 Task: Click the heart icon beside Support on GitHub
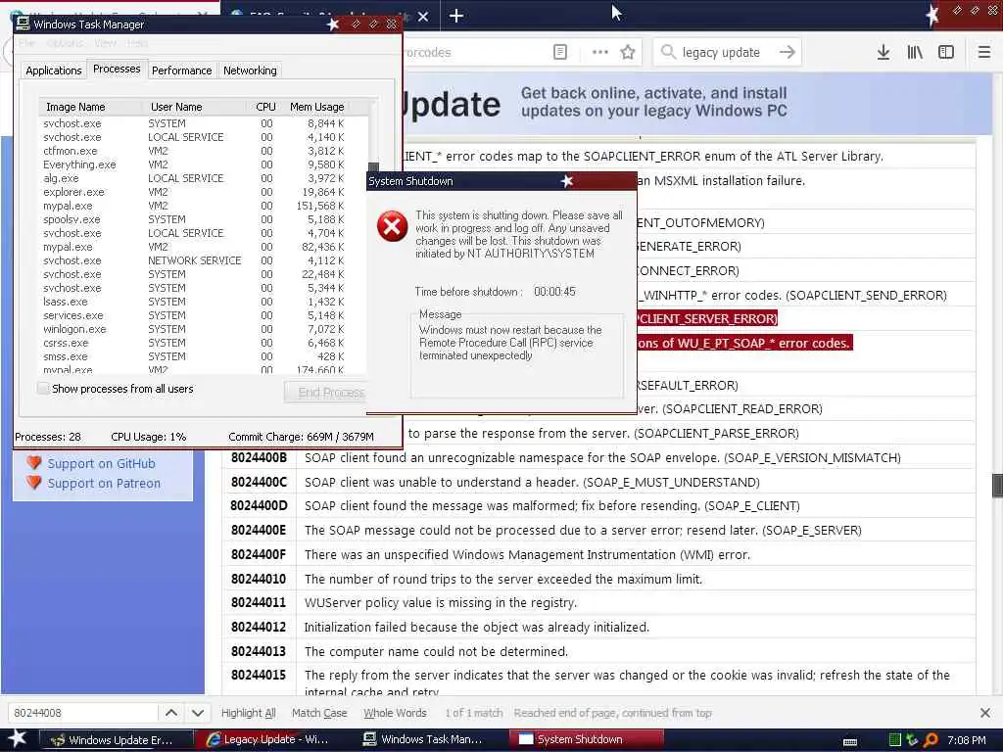tap(34, 463)
